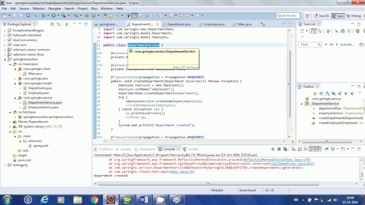This screenshot has width=365, height=205.
Task: Click the Clear Console icon
Action: tap(293, 149)
